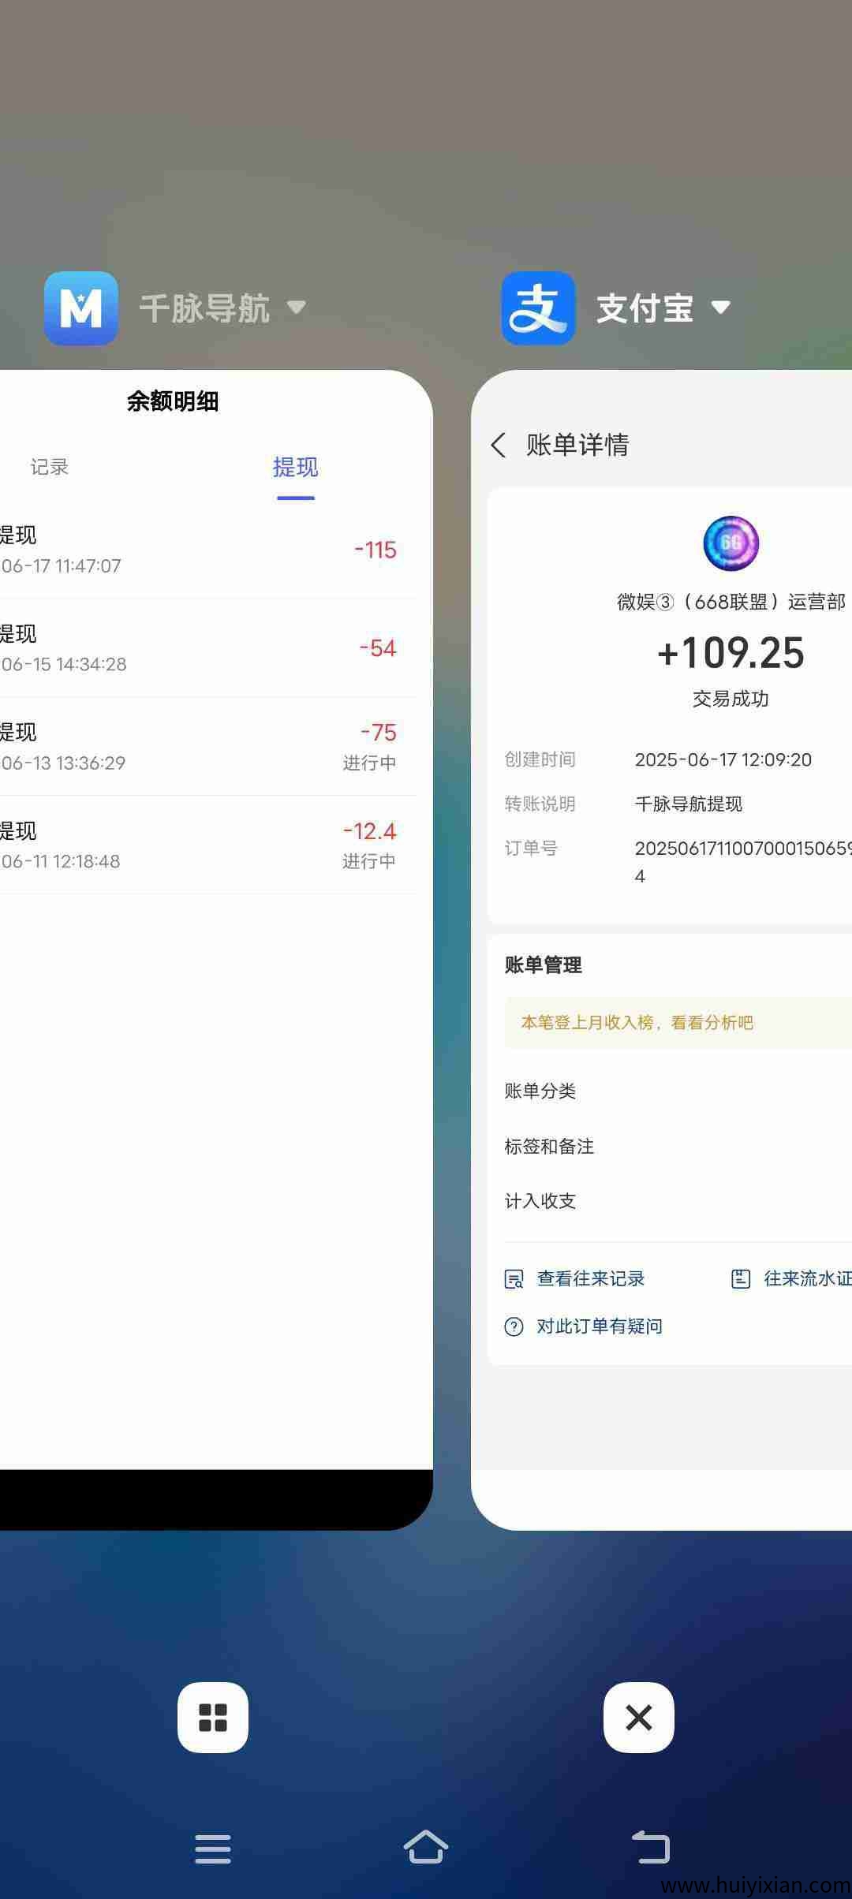The height and width of the screenshot is (1899, 852).
Task: Tap the 微娱③ merchant avatar
Action: click(x=731, y=543)
